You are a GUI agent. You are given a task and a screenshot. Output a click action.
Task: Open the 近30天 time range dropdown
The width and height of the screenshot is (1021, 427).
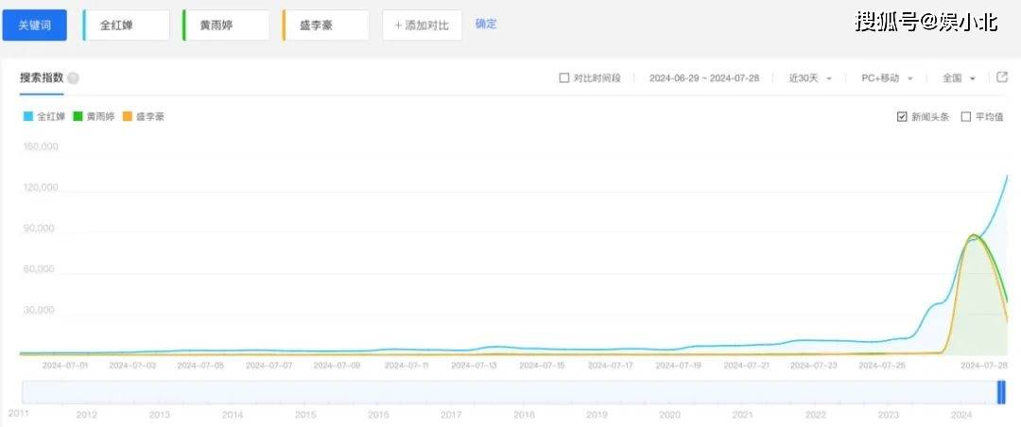[x=810, y=78]
